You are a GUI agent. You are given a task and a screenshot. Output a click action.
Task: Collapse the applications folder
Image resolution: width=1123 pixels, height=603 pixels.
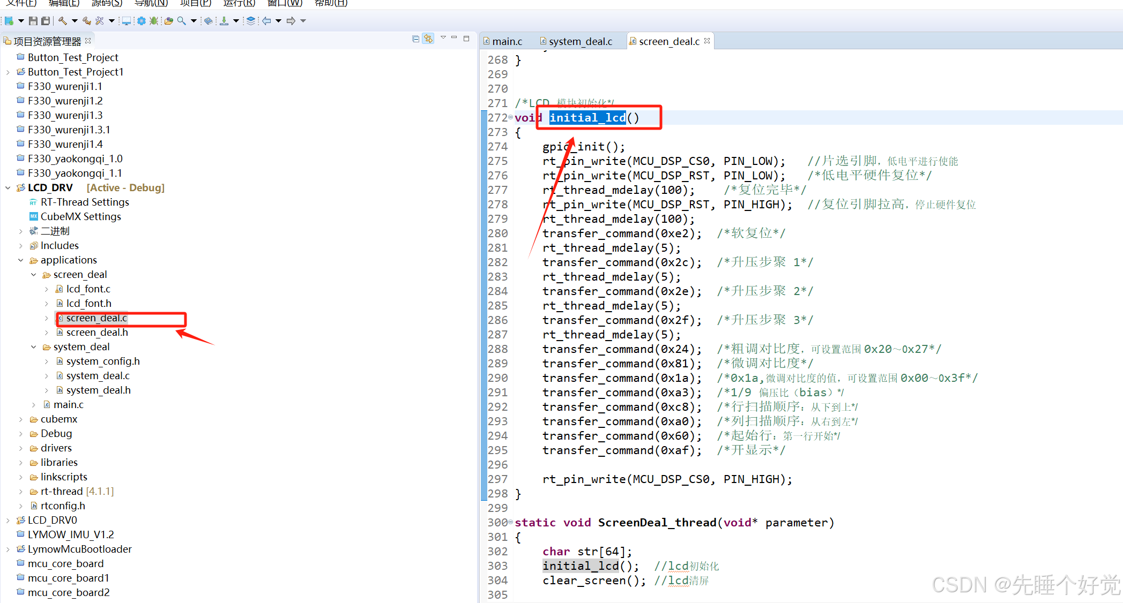point(21,260)
